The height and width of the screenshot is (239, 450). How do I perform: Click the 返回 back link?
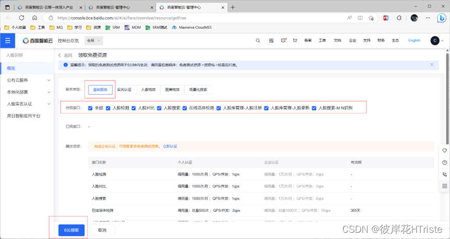coord(65,55)
